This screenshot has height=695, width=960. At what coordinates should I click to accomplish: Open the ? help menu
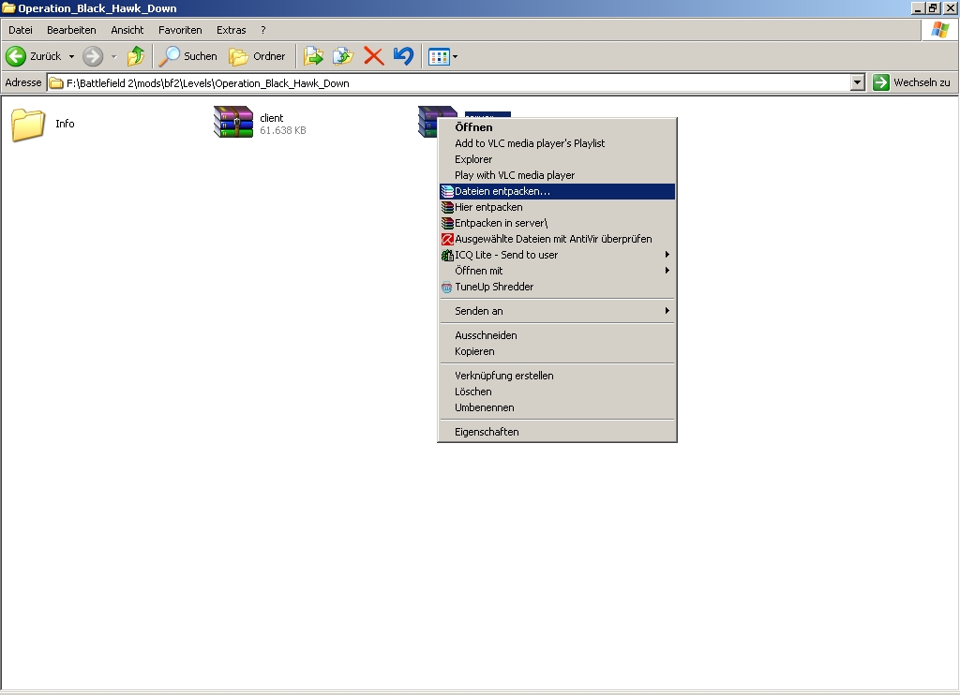click(263, 30)
